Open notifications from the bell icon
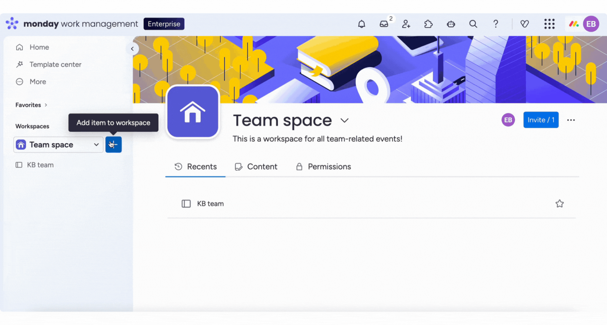Viewport: 607px width, 325px height. pos(361,24)
